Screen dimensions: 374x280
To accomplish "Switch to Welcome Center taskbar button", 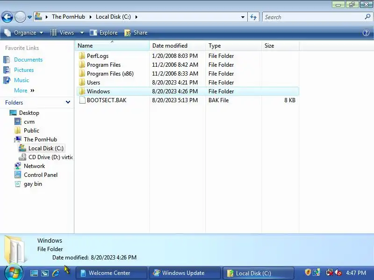I will 112,273.
